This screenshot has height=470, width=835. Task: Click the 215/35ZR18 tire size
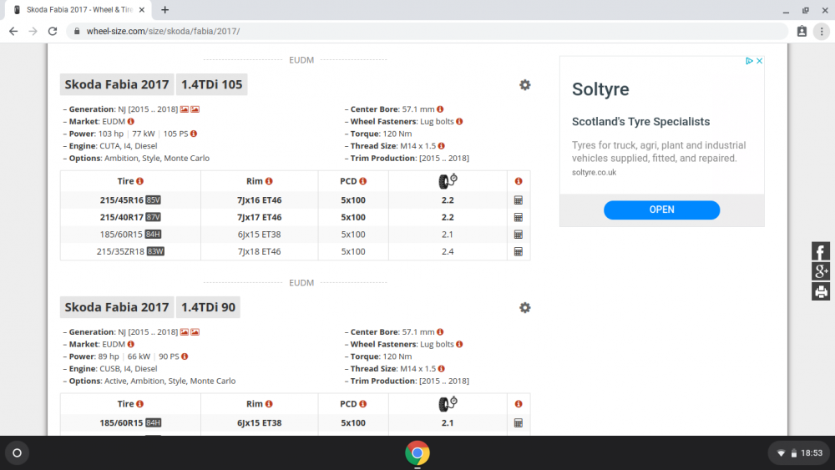pos(120,251)
